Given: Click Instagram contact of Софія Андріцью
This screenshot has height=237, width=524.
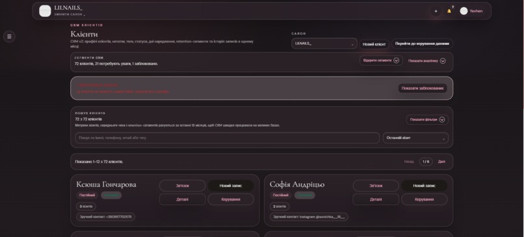Looking at the screenshot, I should pyautogui.click(x=309, y=217).
